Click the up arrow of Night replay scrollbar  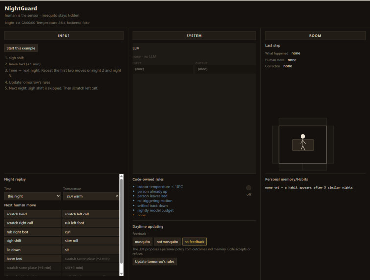[121, 176]
